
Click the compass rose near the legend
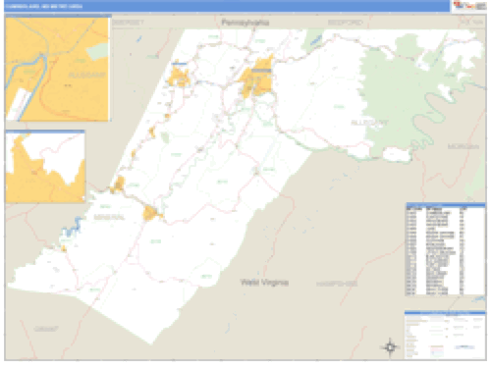click(390, 347)
